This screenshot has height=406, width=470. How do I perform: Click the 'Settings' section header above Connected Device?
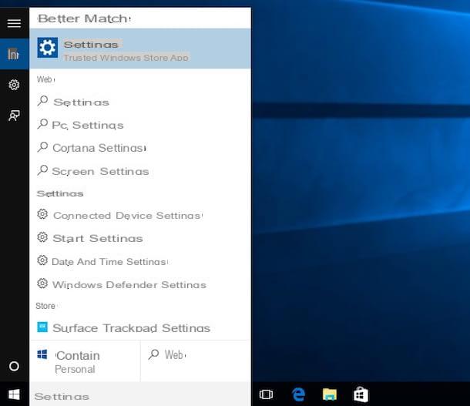(x=60, y=193)
